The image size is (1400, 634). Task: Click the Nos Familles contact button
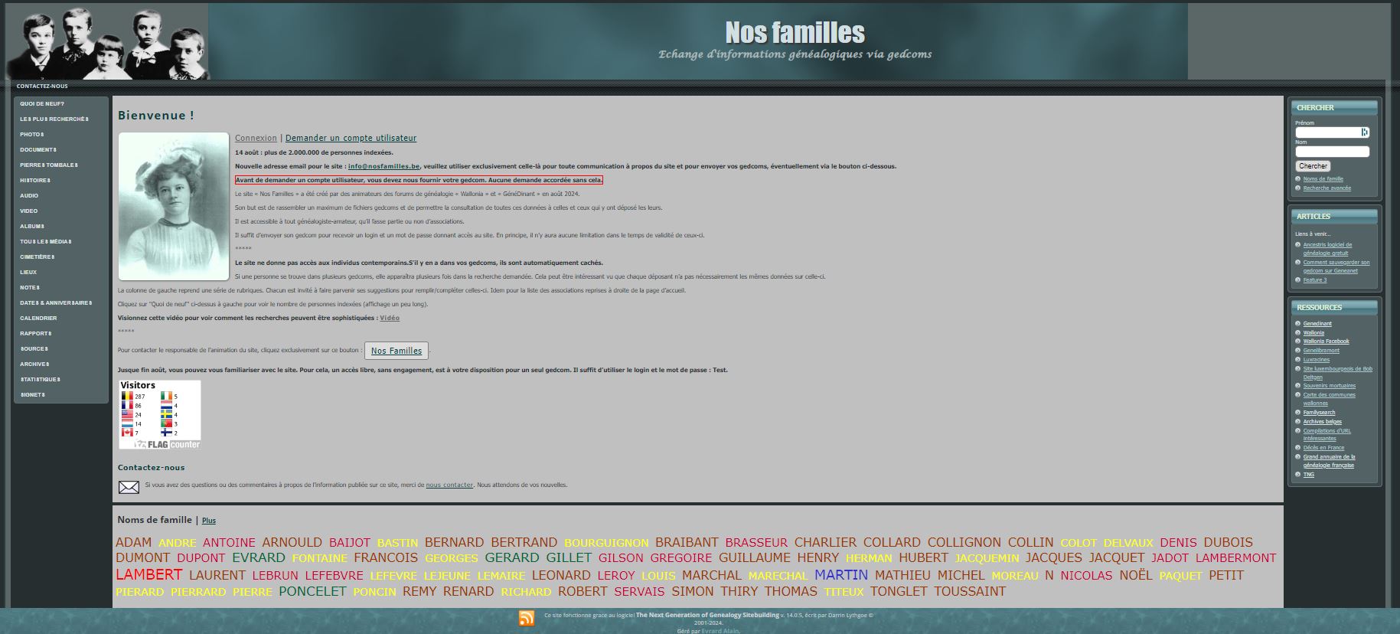[x=397, y=351]
